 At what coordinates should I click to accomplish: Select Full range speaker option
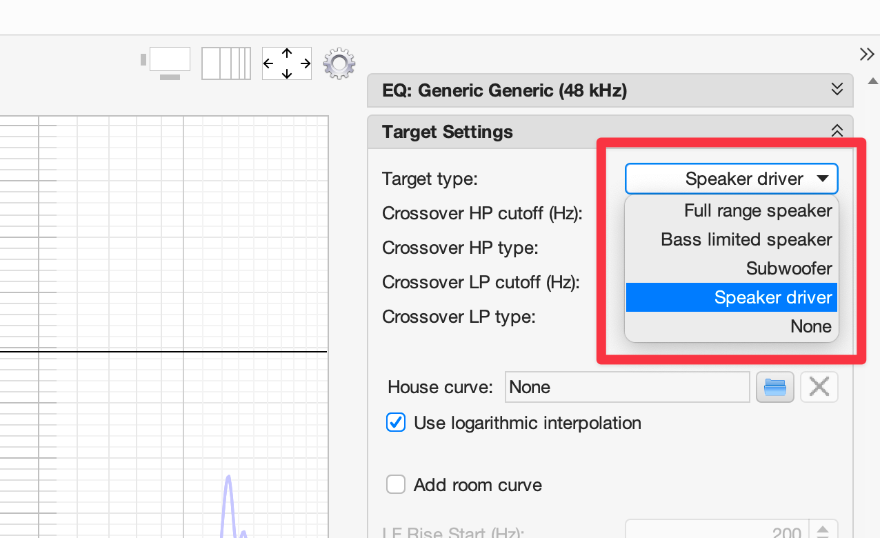point(757,210)
